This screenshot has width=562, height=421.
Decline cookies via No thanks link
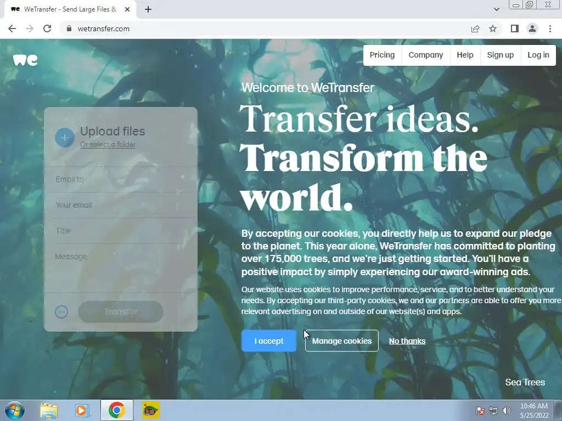click(x=407, y=341)
